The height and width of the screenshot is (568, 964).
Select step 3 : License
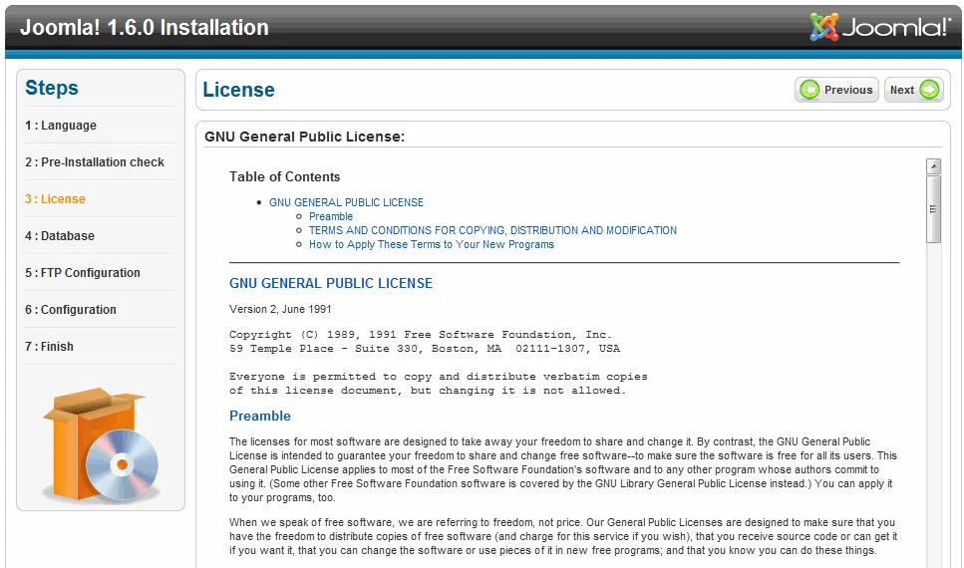coord(55,199)
